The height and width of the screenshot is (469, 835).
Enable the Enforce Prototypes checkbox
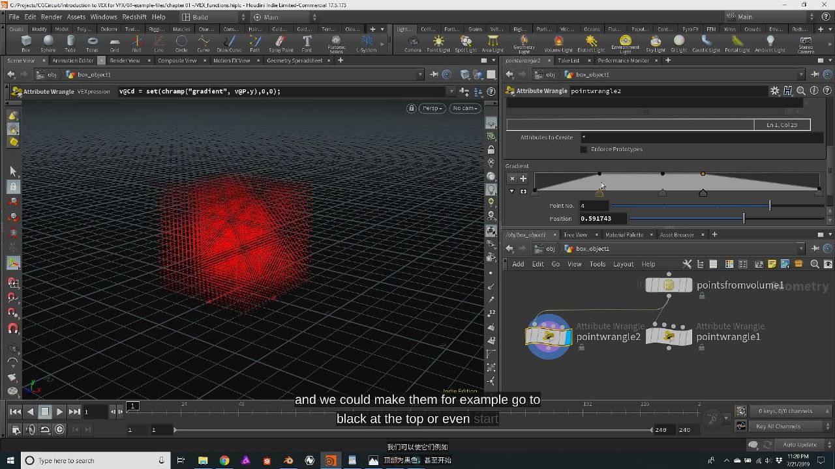pyautogui.click(x=584, y=149)
